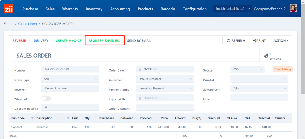Expand the Action dropdown menu

pos(281,41)
